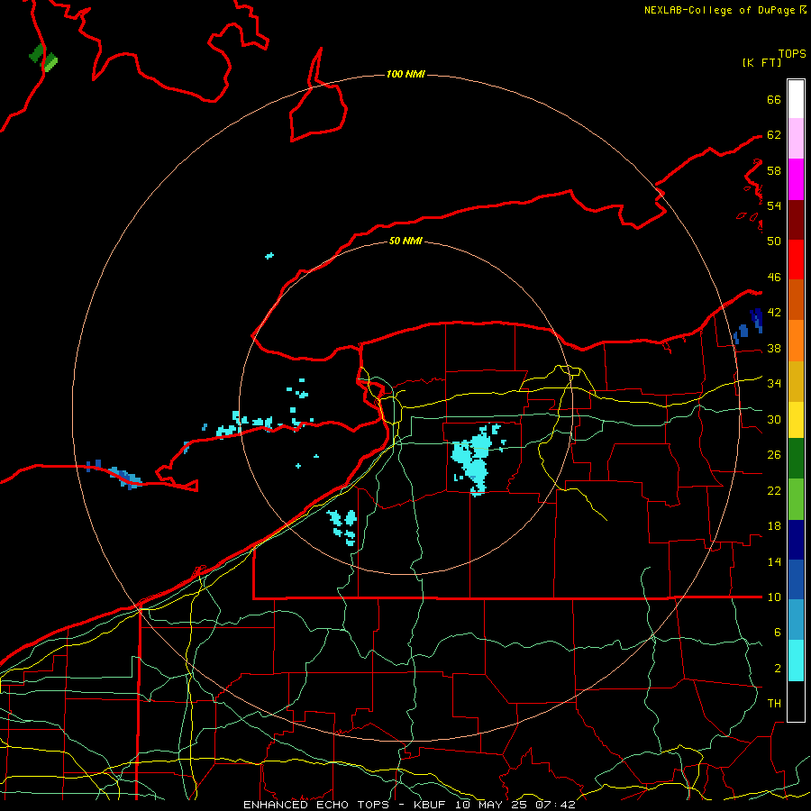Click the 42 legend value
This screenshot has height=811, width=811.
[774, 313]
